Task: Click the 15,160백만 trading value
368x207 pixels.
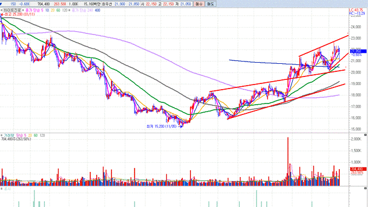Action: (92, 4)
